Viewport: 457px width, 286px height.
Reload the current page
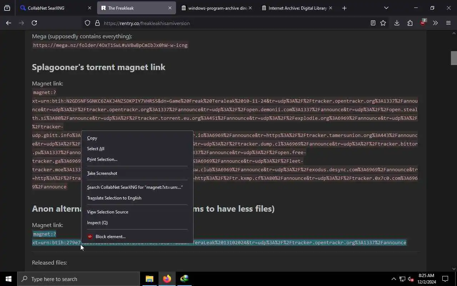click(x=34, y=23)
